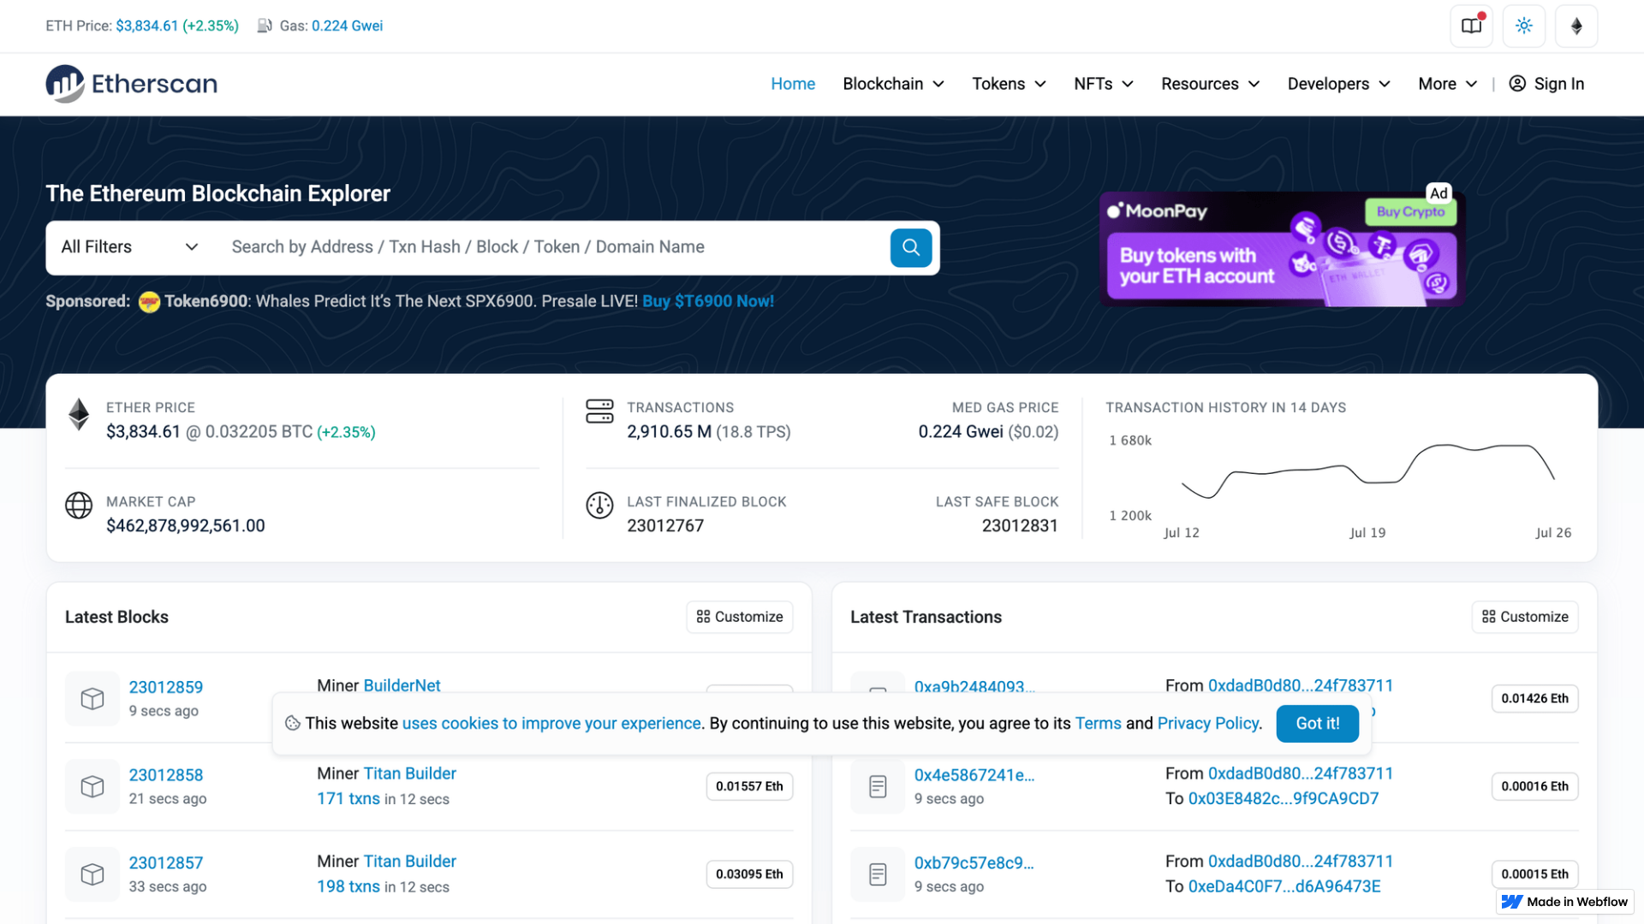This screenshot has width=1644, height=924.
Task: Click the Last Safe Block number 23012831
Action: pyautogui.click(x=1020, y=526)
